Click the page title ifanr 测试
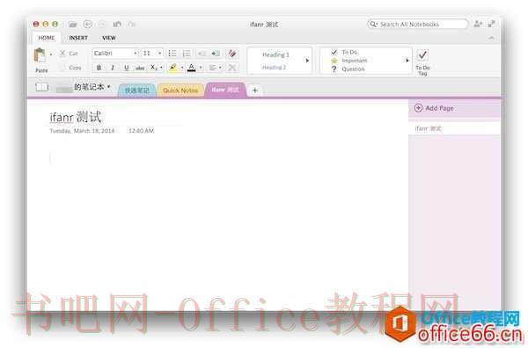This screenshot has height=348, width=528. 76,117
